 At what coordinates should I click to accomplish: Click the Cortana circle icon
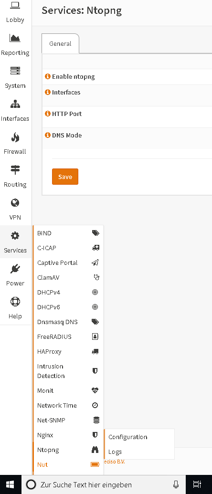[31, 484]
